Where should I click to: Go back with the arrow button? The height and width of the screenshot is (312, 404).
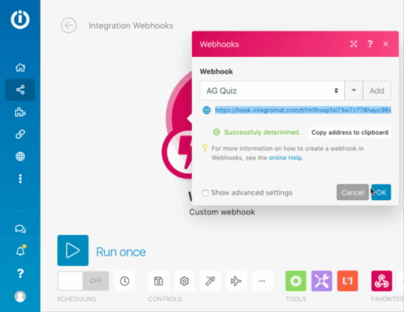[69, 26]
